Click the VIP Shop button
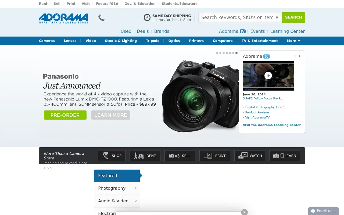The height and width of the screenshot is (215, 344). (x=112, y=156)
